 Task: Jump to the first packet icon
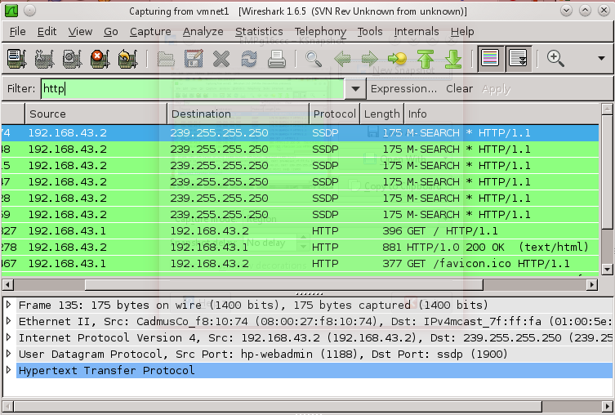point(426,59)
